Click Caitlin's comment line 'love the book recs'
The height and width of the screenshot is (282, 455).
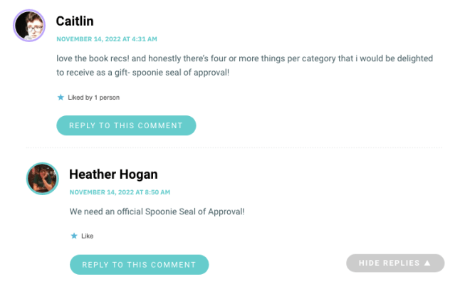[x=244, y=58]
